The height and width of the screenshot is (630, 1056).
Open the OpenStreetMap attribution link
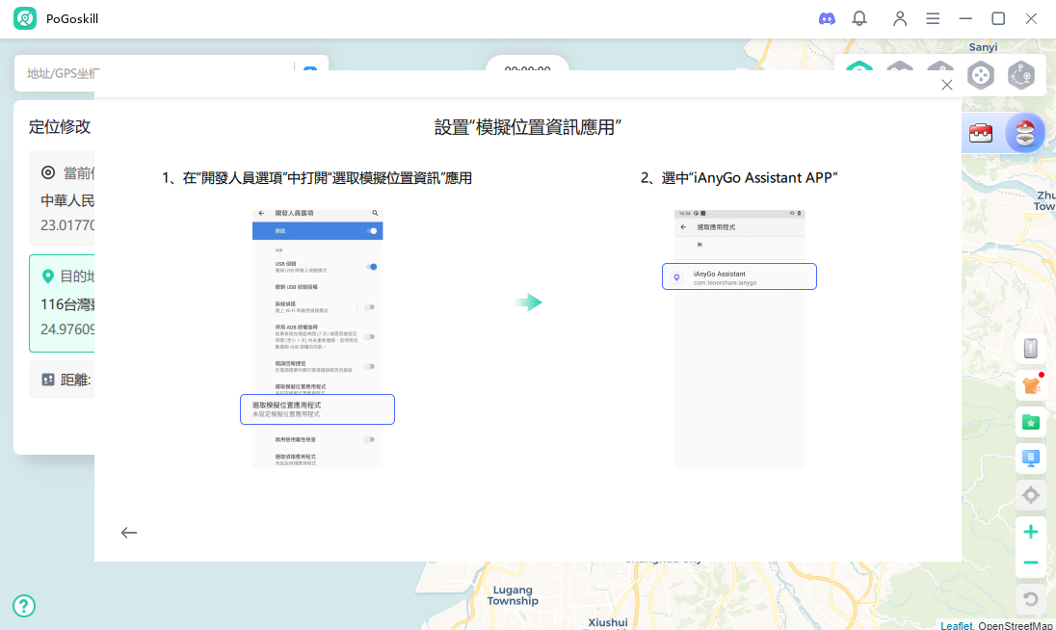click(1016, 625)
